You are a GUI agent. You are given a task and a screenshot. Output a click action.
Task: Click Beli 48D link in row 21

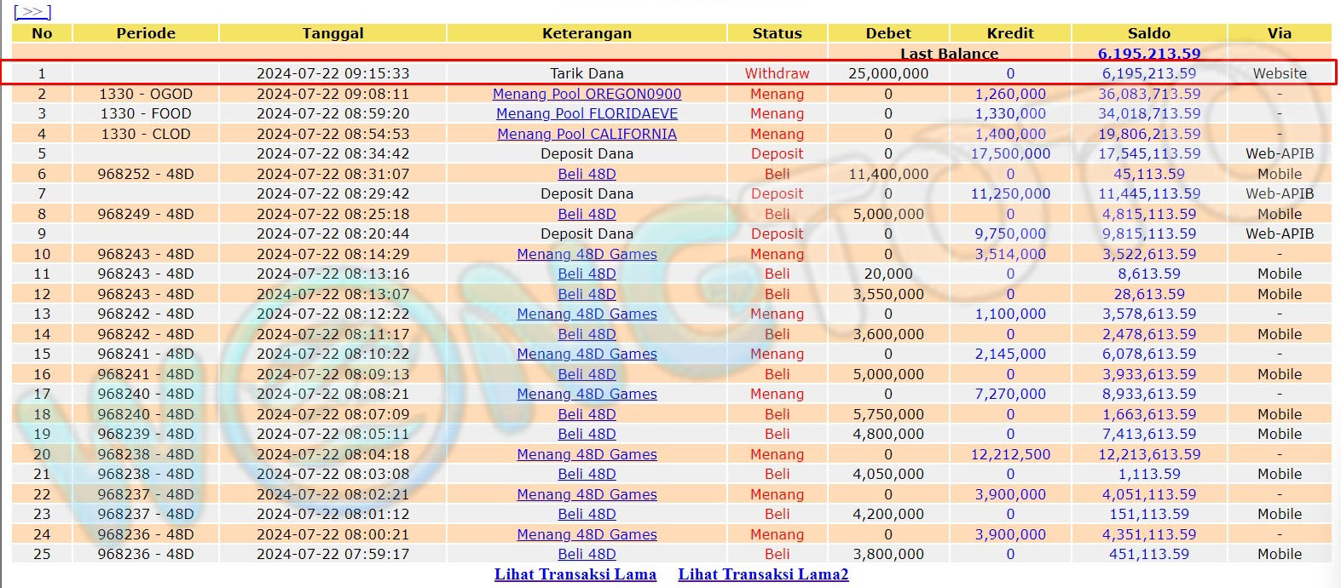[587, 474]
